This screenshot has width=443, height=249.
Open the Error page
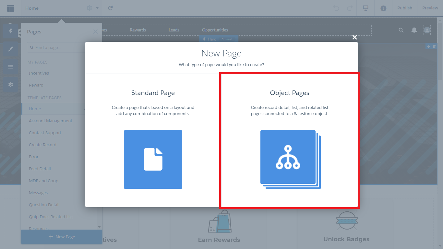(34, 157)
